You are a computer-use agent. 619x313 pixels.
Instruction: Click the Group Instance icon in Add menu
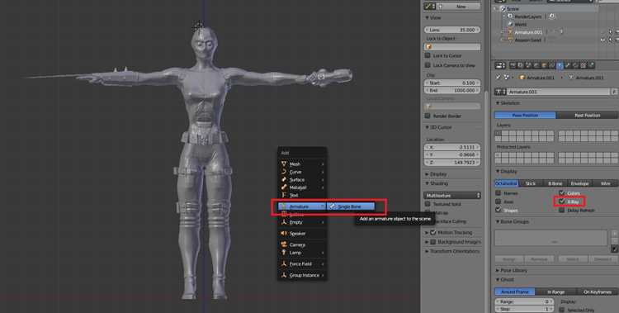[x=284, y=275]
